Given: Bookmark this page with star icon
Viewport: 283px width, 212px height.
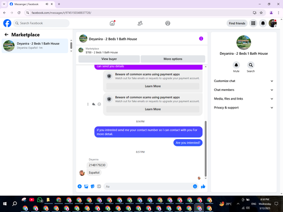Looking at the screenshot, I should click(x=261, y=12).
